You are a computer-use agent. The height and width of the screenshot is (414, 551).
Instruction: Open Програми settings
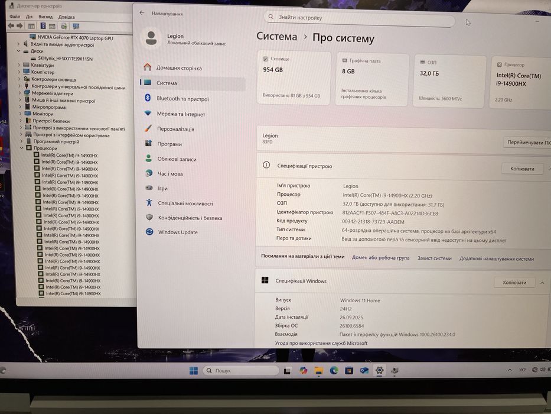(169, 144)
